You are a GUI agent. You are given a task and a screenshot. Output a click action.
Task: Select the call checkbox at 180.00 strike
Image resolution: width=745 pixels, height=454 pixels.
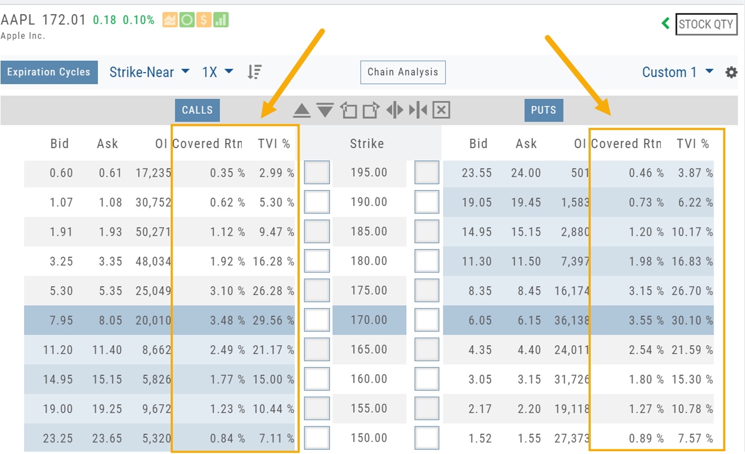coord(316,261)
